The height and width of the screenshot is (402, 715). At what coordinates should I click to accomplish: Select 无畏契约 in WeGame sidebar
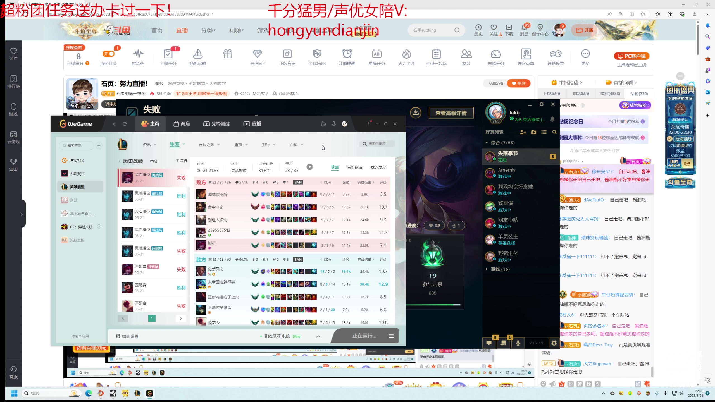(80, 173)
